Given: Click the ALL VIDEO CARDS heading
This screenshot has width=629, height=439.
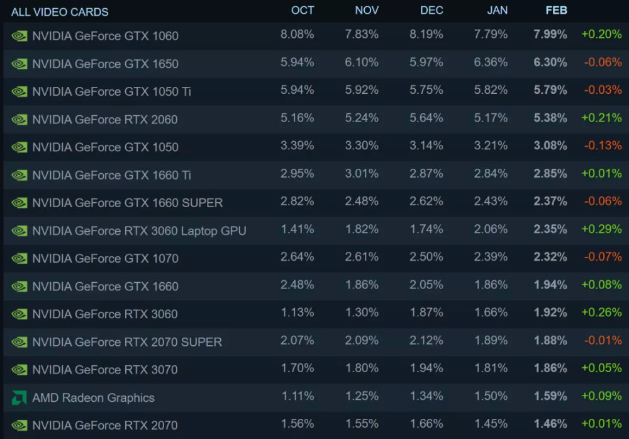Looking at the screenshot, I should pos(60,12).
